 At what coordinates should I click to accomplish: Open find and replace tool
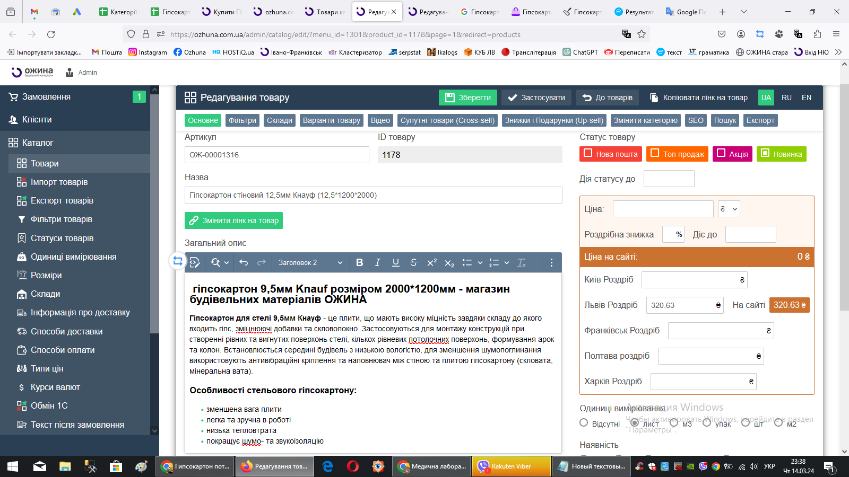215,262
